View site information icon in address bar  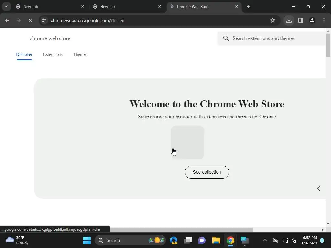[44, 20]
